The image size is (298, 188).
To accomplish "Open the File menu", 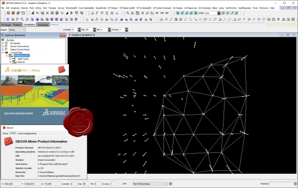I will tap(2, 8).
